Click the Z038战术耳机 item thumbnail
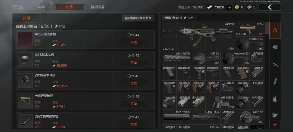 tap(25, 80)
